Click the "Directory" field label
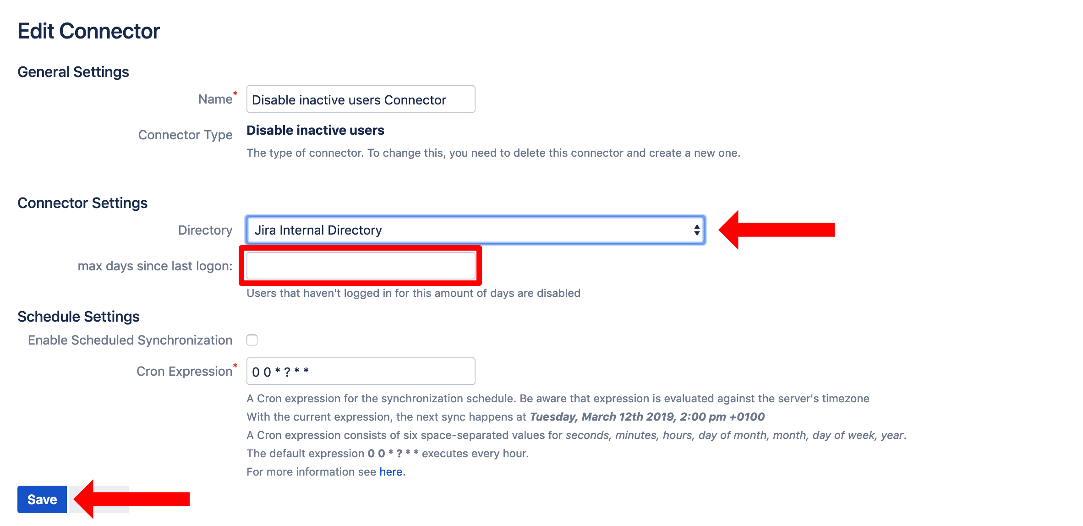1083x526 pixels. (205, 230)
